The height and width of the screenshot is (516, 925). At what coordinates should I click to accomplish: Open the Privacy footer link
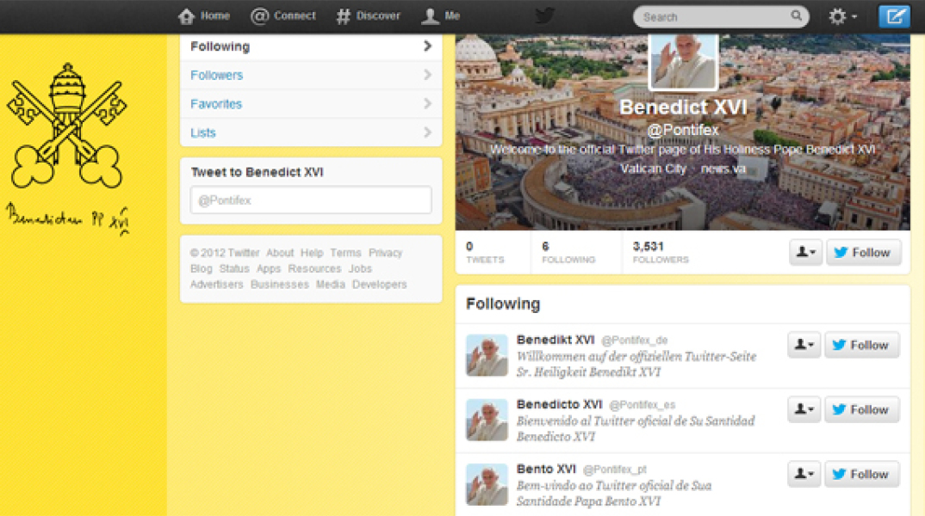coord(385,253)
